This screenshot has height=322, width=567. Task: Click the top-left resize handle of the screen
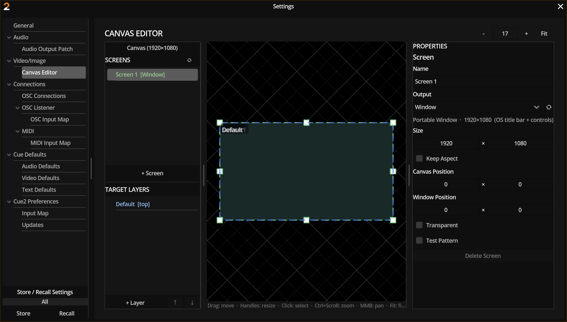(x=220, y=123)
